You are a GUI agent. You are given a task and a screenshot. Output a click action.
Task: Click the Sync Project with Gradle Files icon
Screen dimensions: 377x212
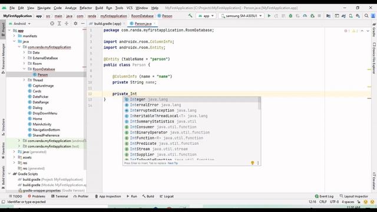[x=343, y=16]
